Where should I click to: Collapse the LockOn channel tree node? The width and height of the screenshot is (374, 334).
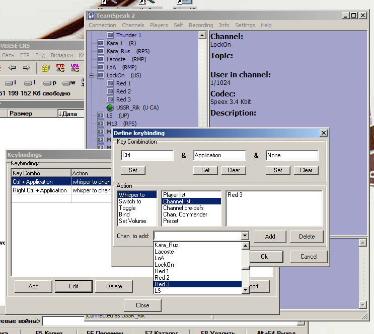click(x=91, y=75)
